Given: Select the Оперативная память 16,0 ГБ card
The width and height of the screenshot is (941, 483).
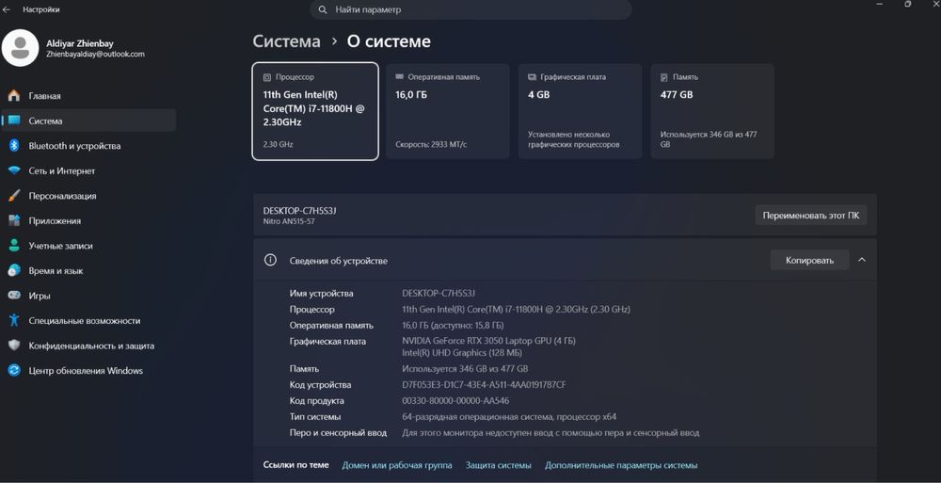Looking at the screenshot, I should click(448, 111).
